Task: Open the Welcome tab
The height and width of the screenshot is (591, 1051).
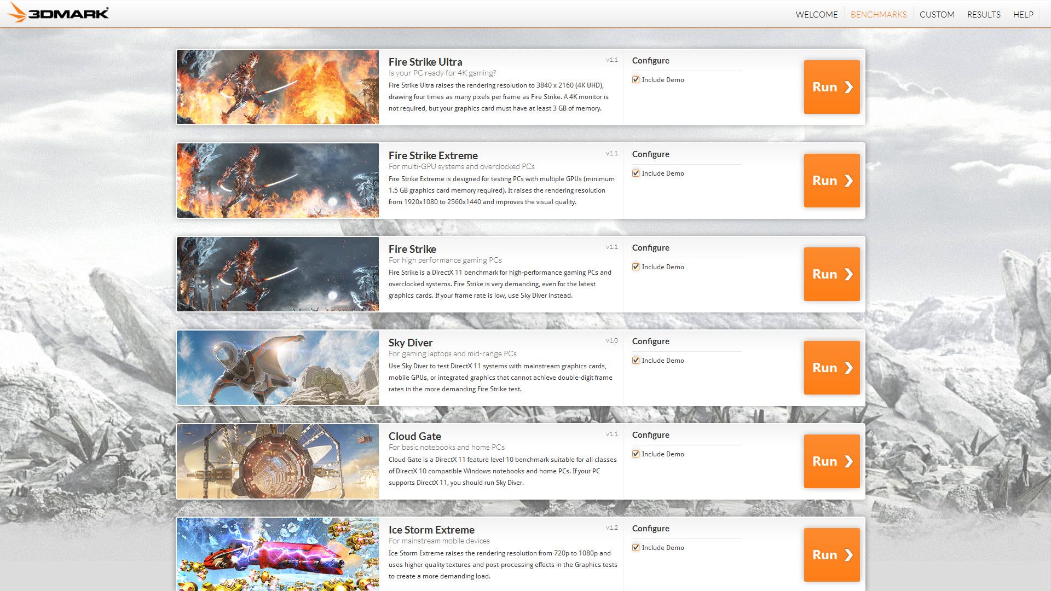Action: pos(816,15)
